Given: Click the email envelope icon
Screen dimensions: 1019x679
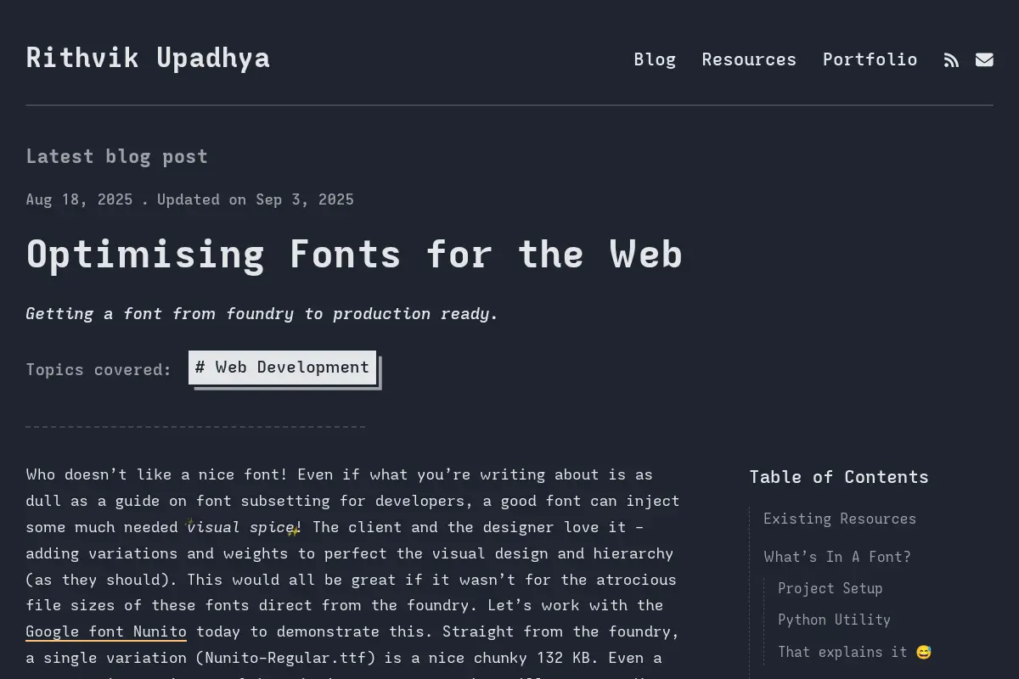Looking at the screenshot, I should (984, 59).
